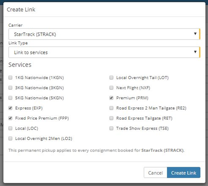Check the Next Flight (NXF) checkbox
Screen dimensions: 208x186
click(x=111, y=88)
